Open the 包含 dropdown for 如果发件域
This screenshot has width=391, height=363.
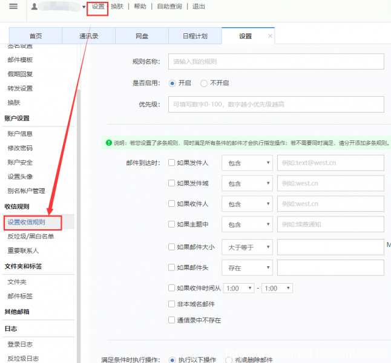(x=247, y=183)
